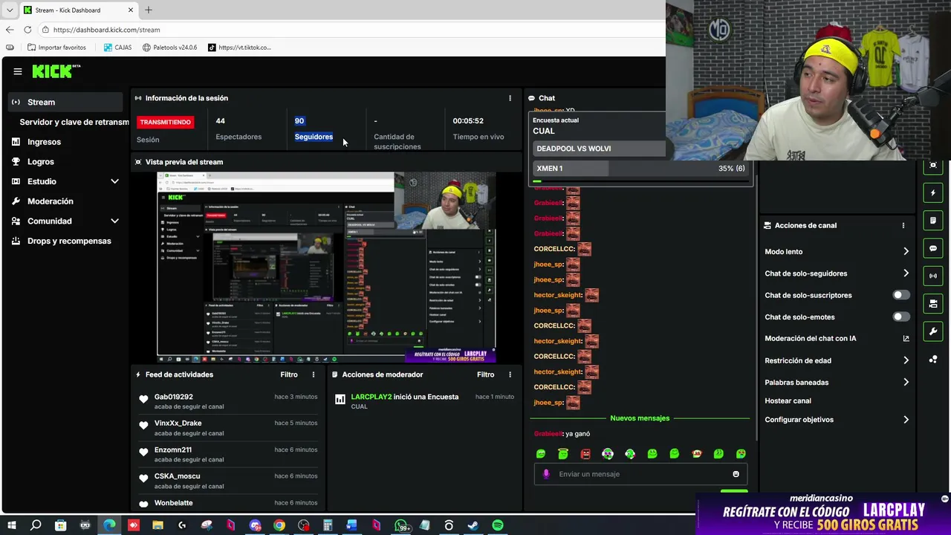
Task: Expand the Estudio sidebar section
Action: [114, 181]
